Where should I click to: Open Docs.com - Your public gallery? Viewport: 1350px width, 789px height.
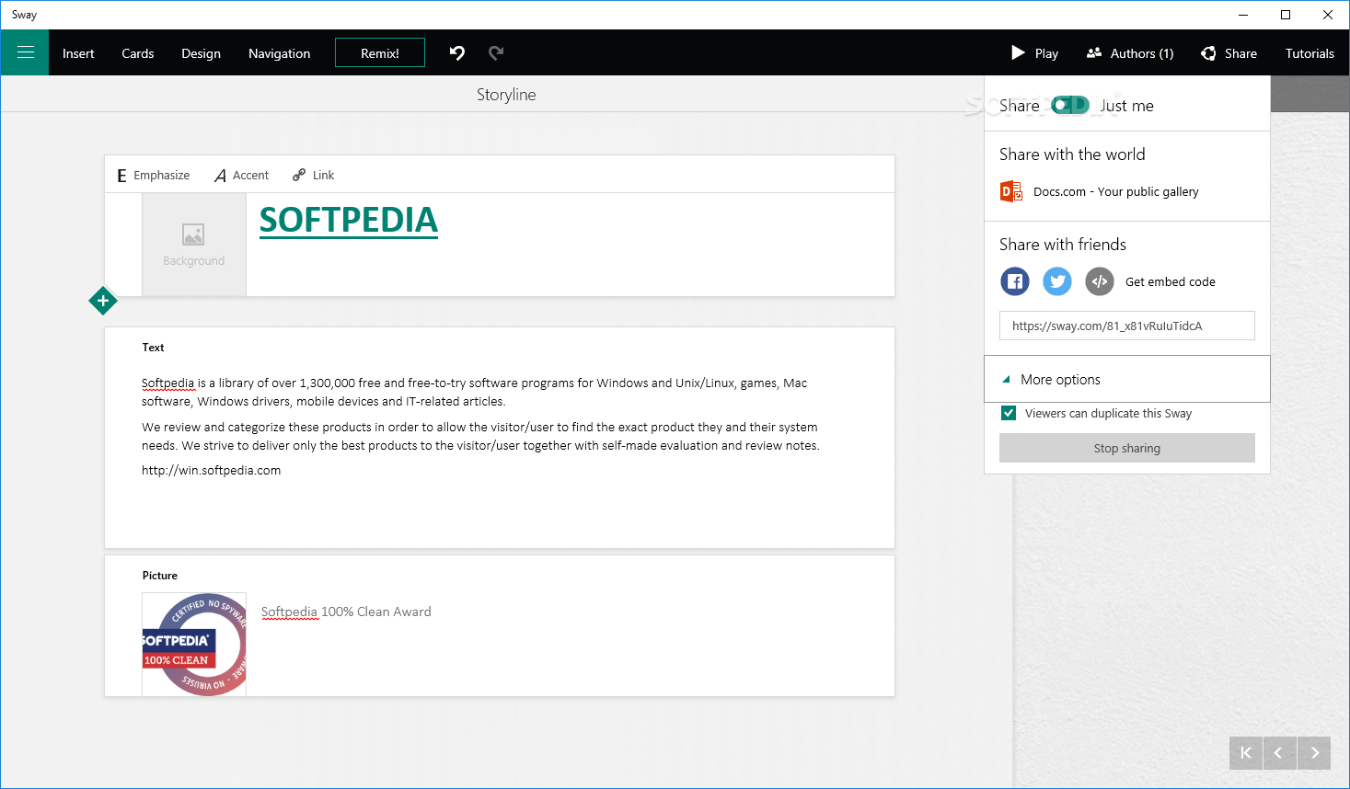1115,191
